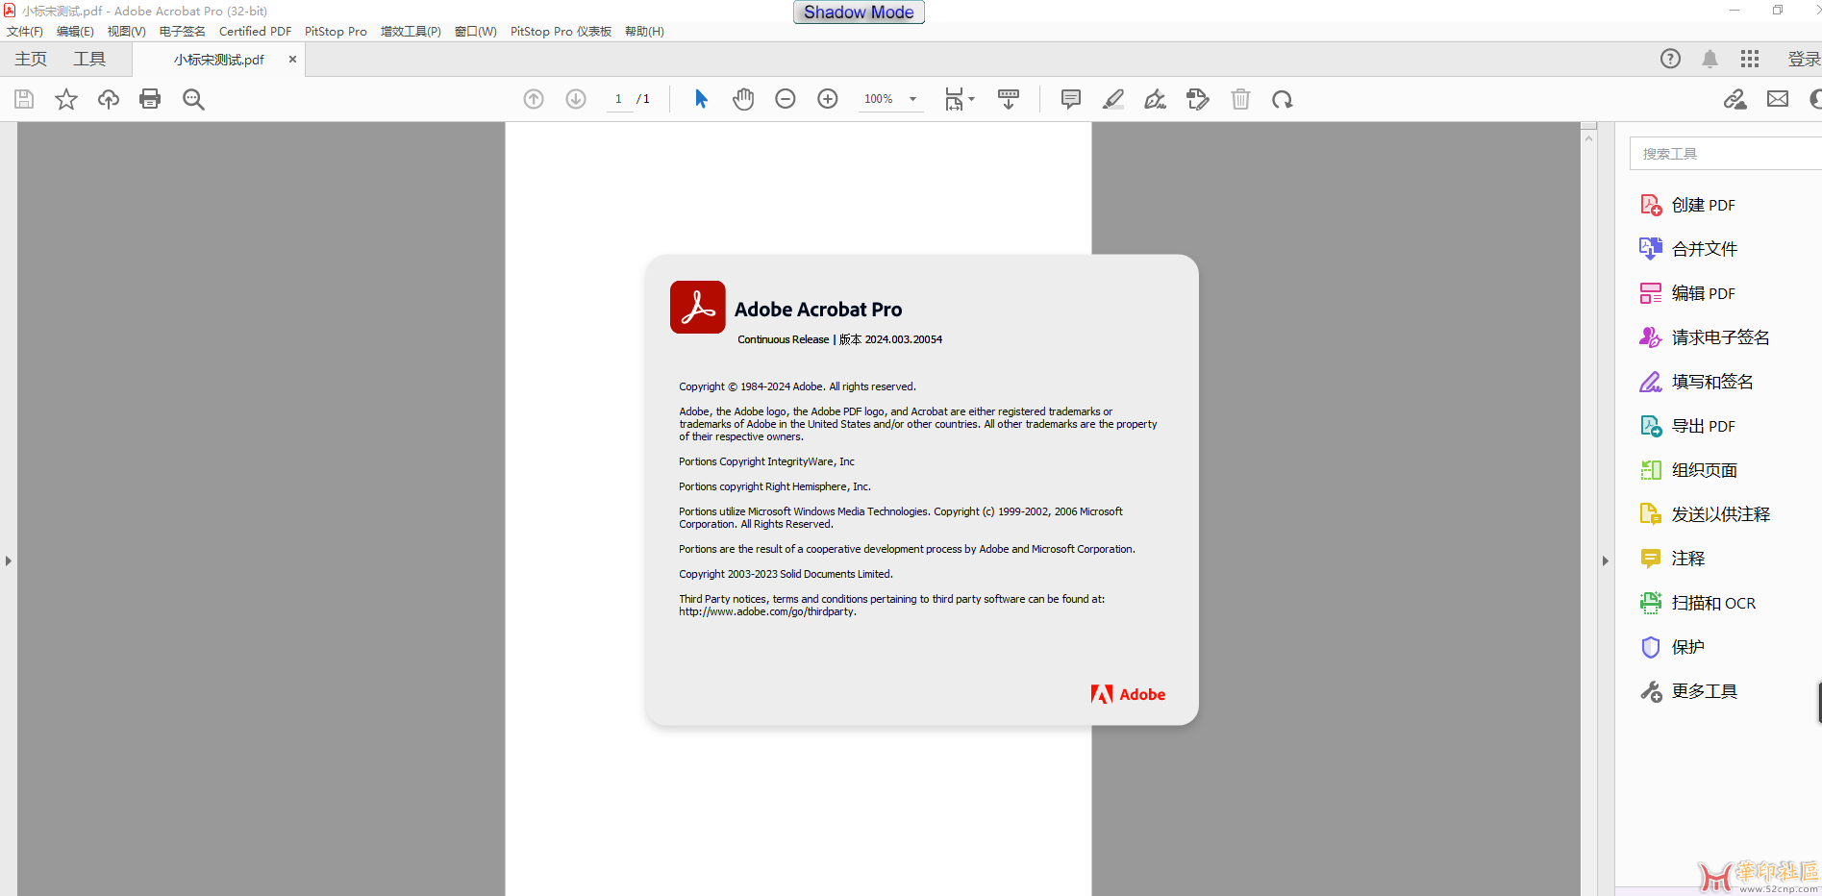Open the 扫描和 OCR tool
The width and height of the screenshot is (1822, 896).
pyautogui.click(x=1698, y=603)
